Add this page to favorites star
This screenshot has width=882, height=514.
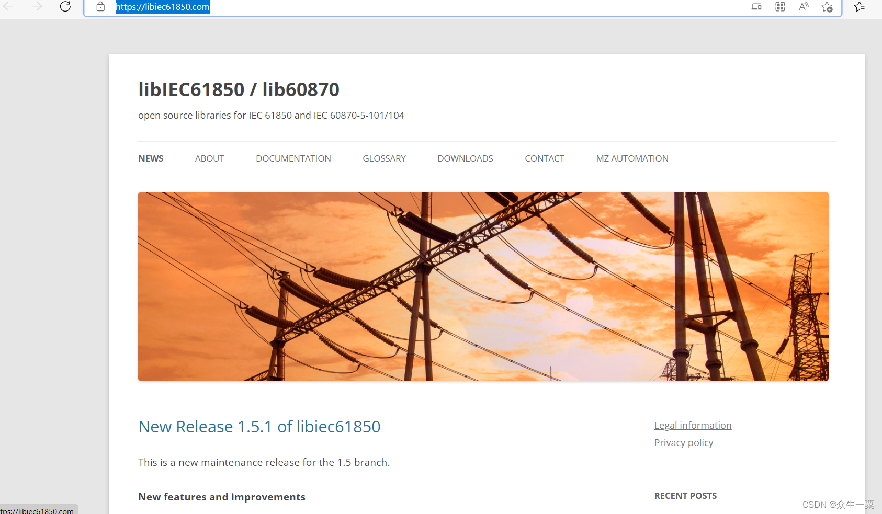[x=827, y=7]
